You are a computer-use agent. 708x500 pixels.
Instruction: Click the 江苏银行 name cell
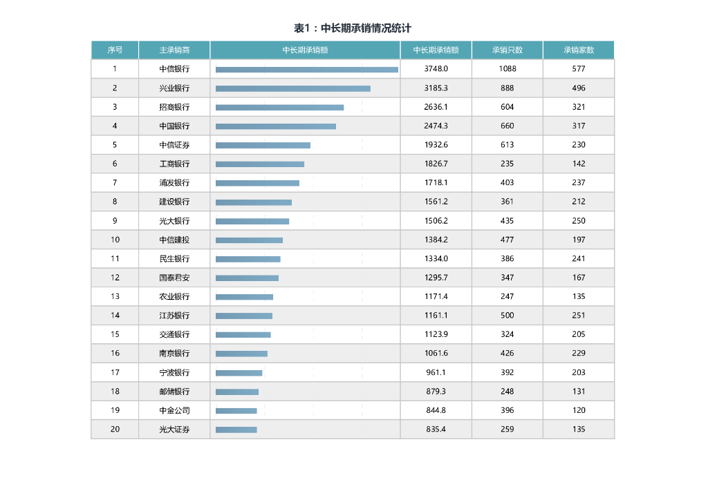tap(174, 316)
